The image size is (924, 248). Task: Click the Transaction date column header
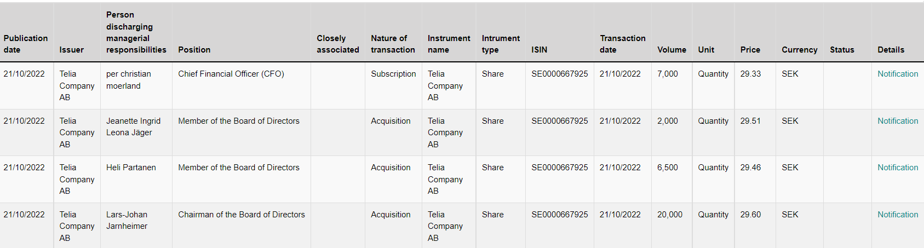tap(622, 44)
